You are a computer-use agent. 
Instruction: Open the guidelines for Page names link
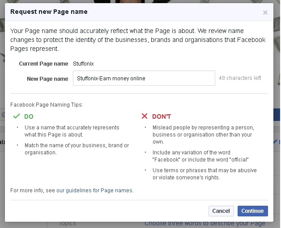(94, 191)
